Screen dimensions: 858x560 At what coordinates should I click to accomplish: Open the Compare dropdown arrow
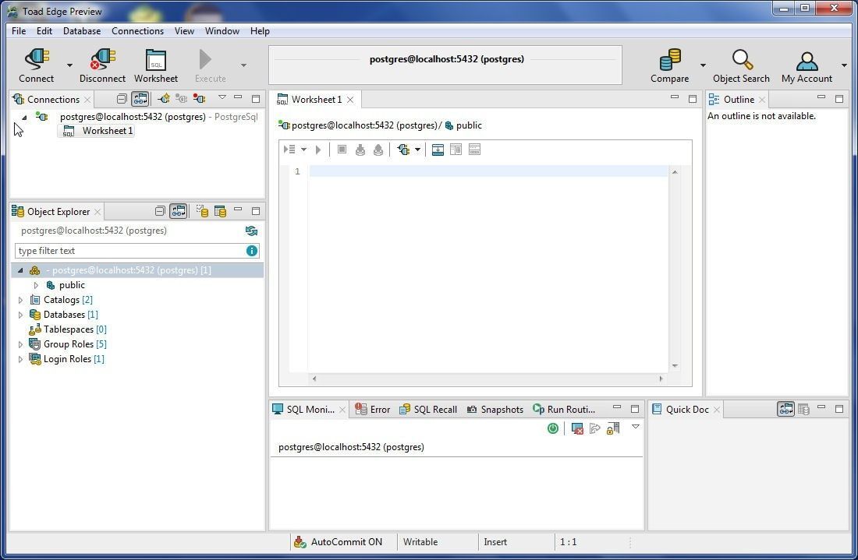click(x=703, y=65)
